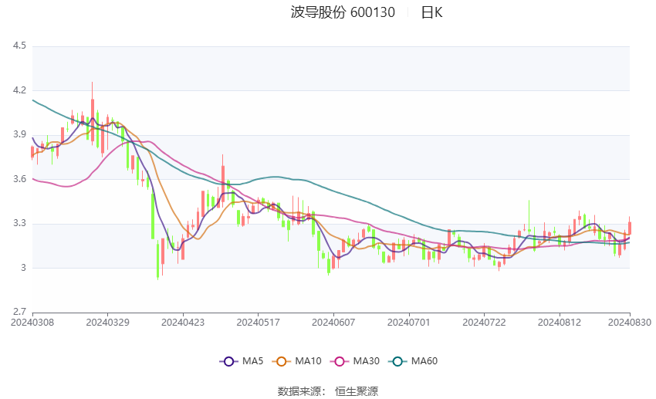Hide the MA60 line via its label
This screenshot has width=656, height=399.
click(424, 360)
